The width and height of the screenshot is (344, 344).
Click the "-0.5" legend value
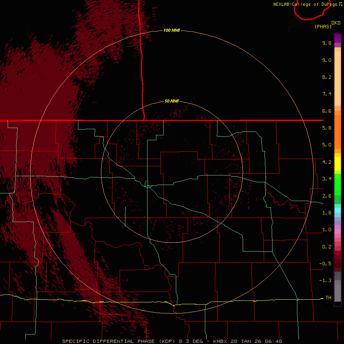tap(325, 264)
